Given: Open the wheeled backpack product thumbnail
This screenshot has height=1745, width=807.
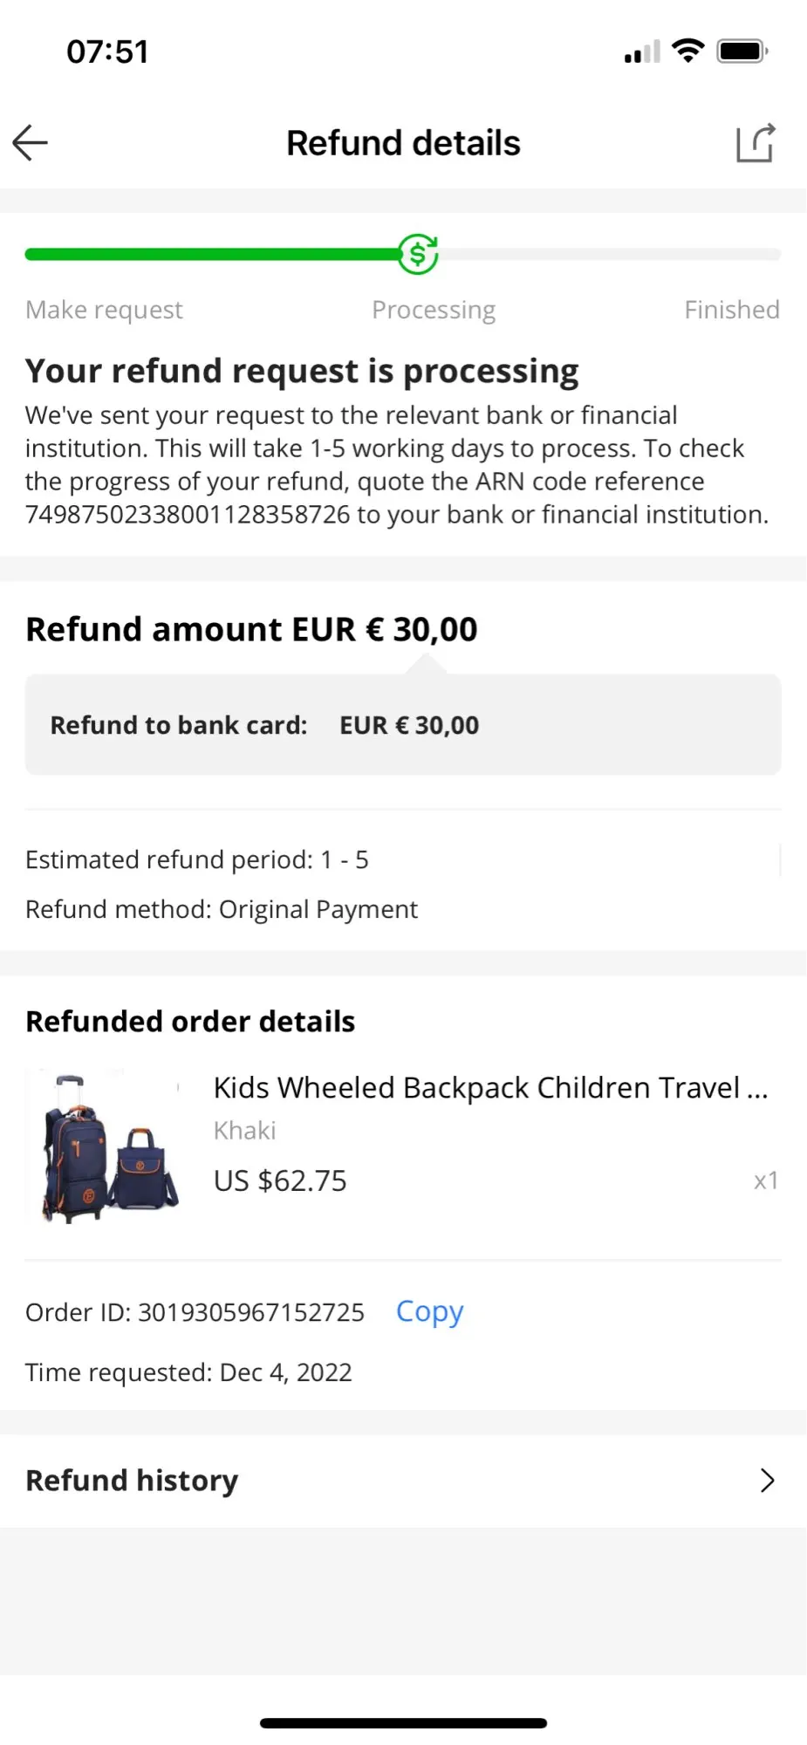Looking at the screenshot, I should point(105,1146).
